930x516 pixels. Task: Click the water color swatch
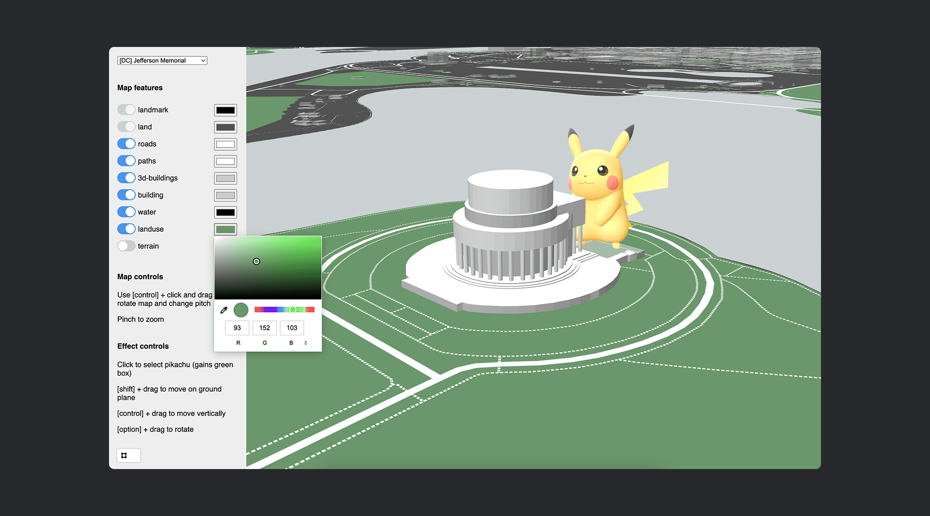(225, 213)
